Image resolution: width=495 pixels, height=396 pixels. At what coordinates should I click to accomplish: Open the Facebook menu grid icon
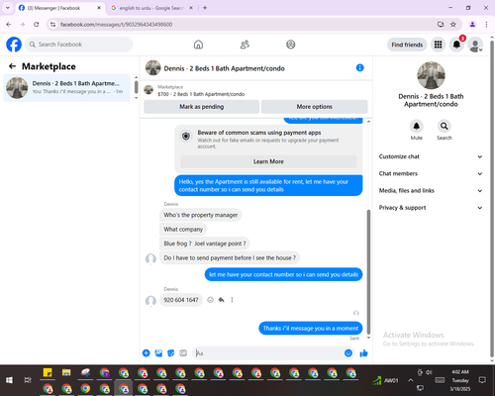click(438, 45)
